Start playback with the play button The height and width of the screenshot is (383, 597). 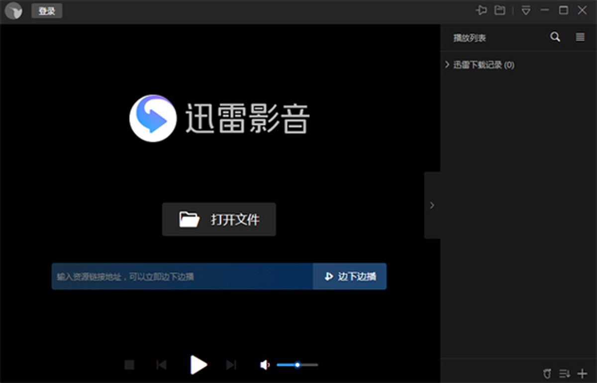click(199, 365)
